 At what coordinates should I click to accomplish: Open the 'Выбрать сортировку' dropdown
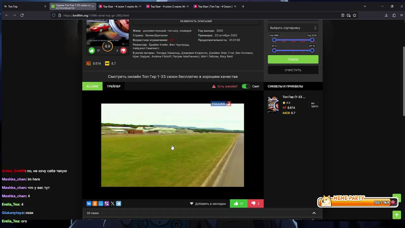point(293,28)
